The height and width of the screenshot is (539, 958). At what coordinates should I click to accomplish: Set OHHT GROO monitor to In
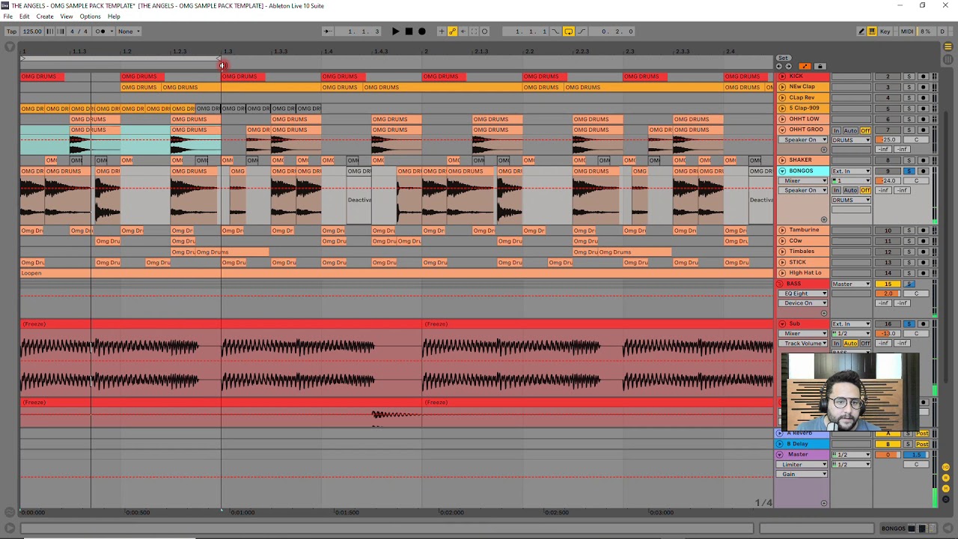pos(837,130)
